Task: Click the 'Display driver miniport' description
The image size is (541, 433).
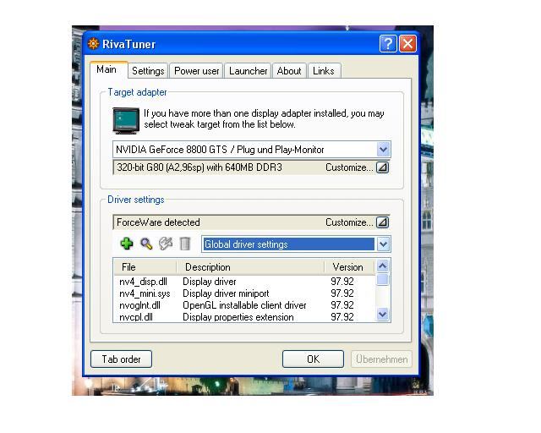Action: pyautogui.click(x=226, y=293)
